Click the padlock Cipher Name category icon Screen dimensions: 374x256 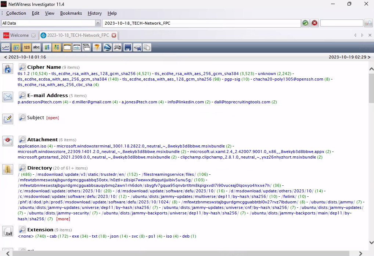click(8, 69)
